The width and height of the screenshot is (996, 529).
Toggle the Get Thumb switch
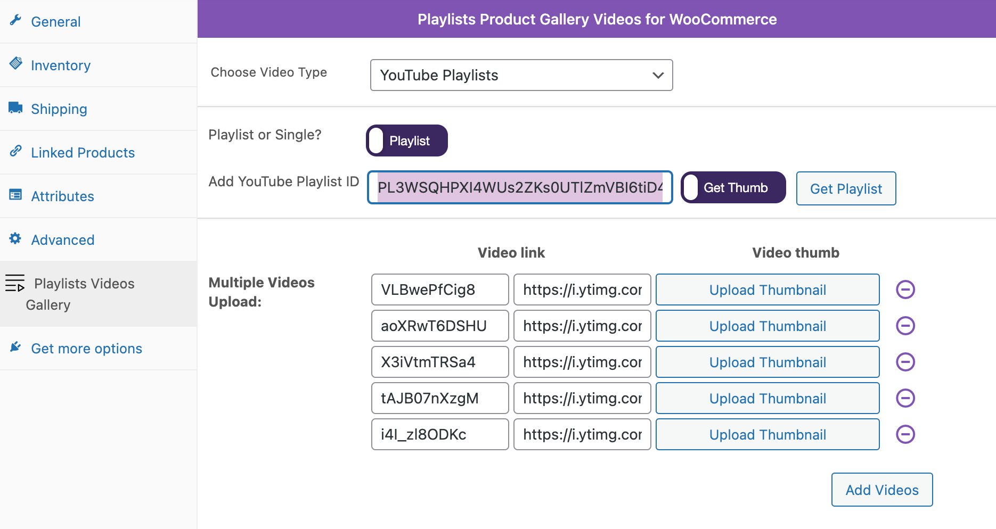[733, 187]
